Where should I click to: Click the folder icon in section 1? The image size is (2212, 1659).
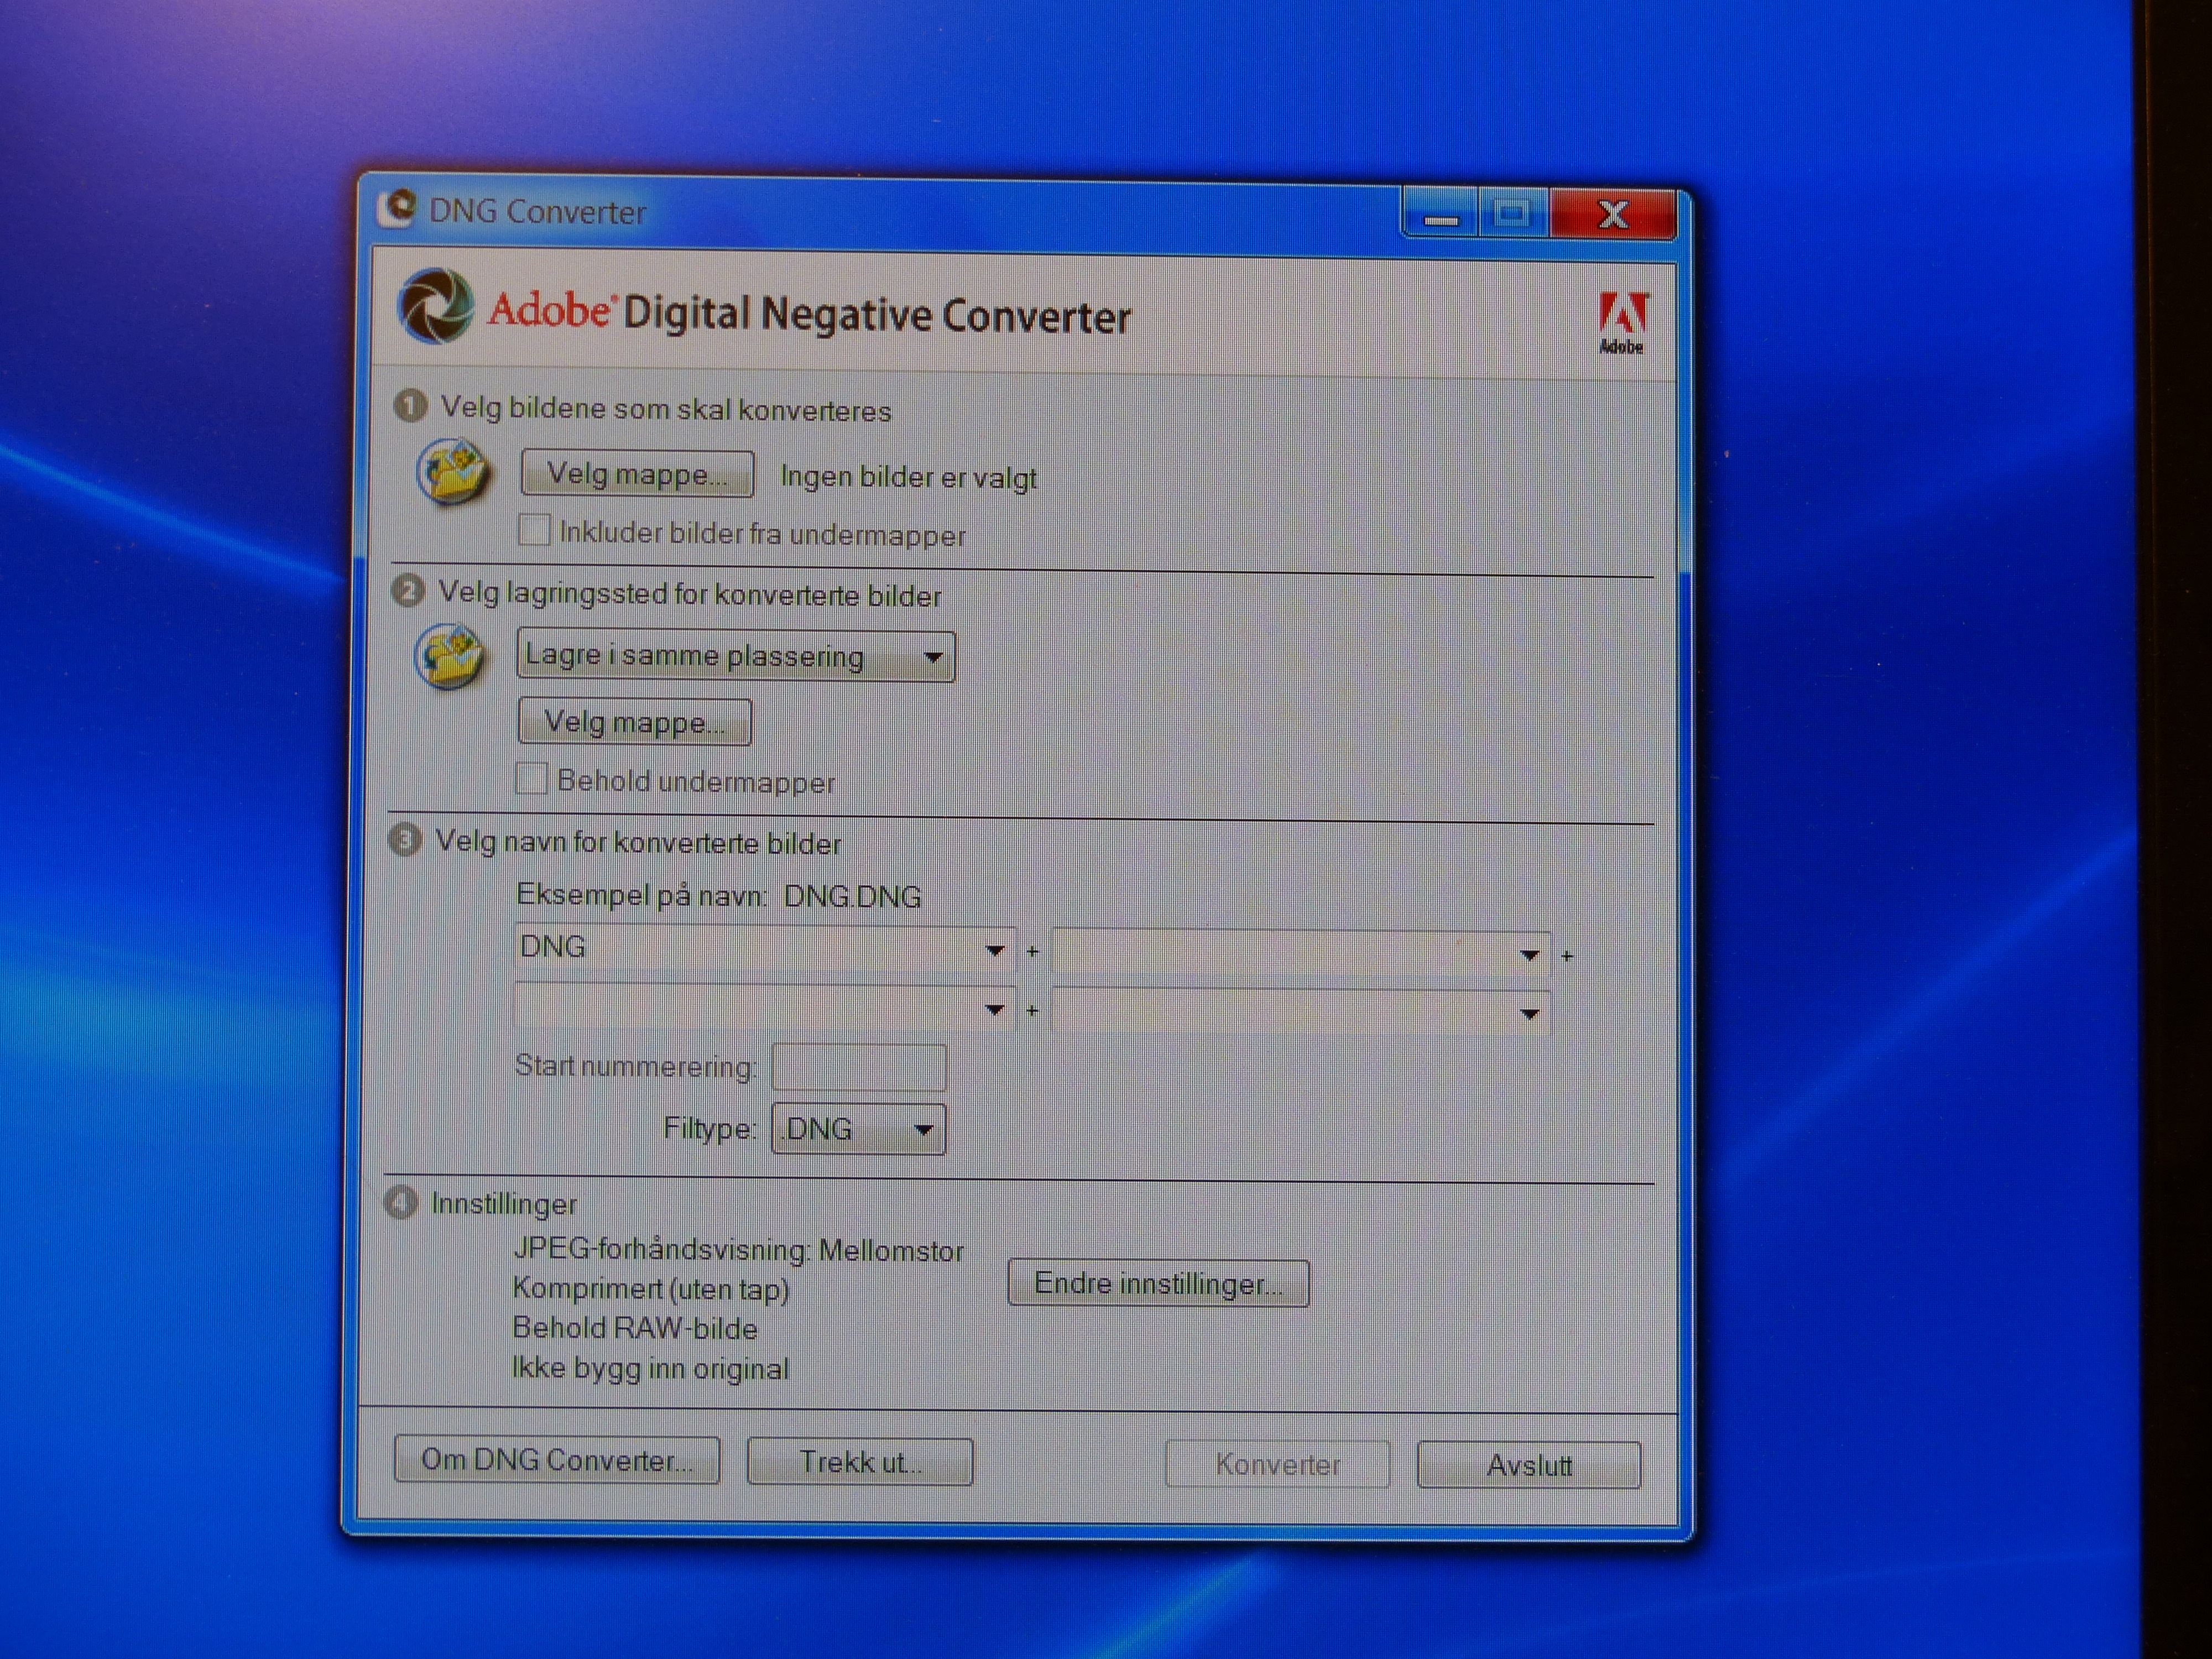[453, 472]
